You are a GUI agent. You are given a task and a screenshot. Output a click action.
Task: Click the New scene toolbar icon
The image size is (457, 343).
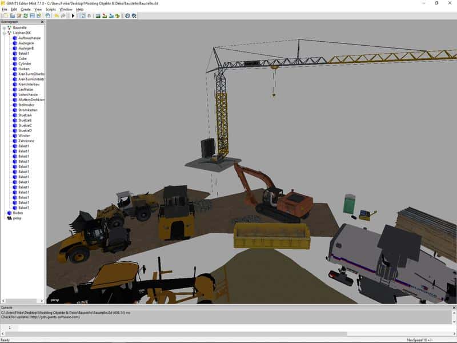[x=5, y=15]
